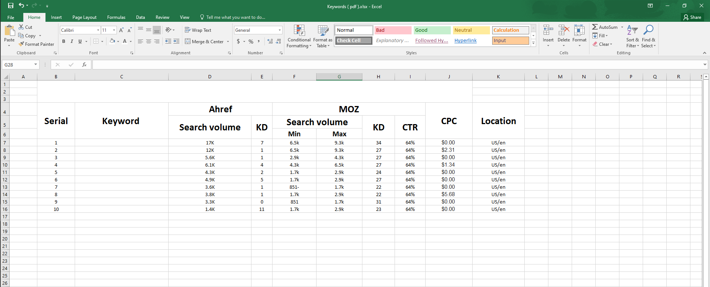Toggle Bold formatting
This screenshot has height=287, width=710.
64,41
